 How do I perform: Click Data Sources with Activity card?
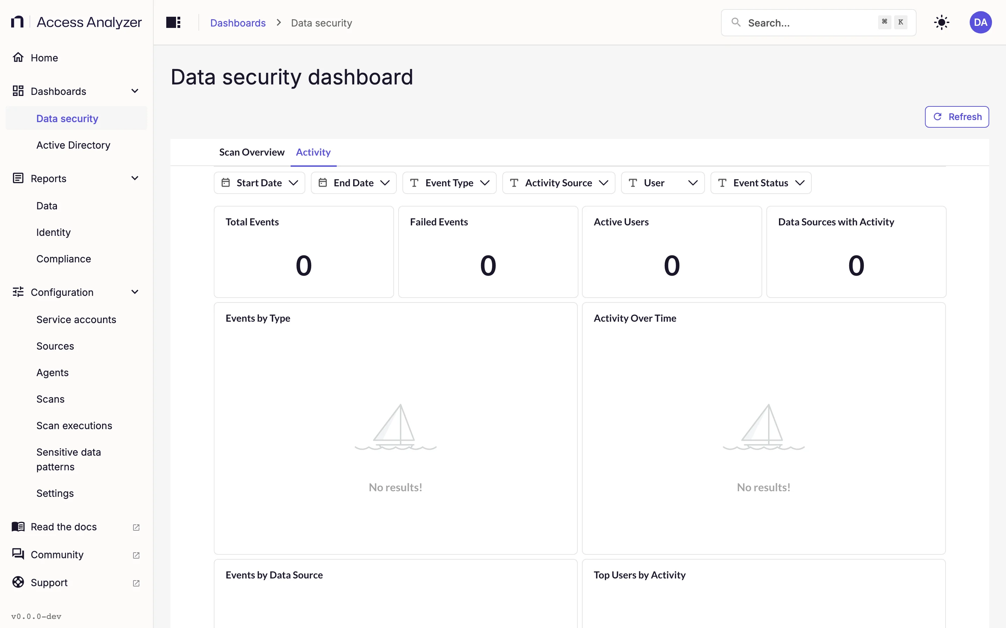click(856, 252)
